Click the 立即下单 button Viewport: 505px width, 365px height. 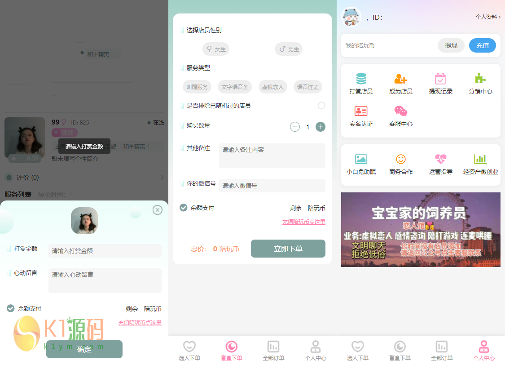coord(288,249)
